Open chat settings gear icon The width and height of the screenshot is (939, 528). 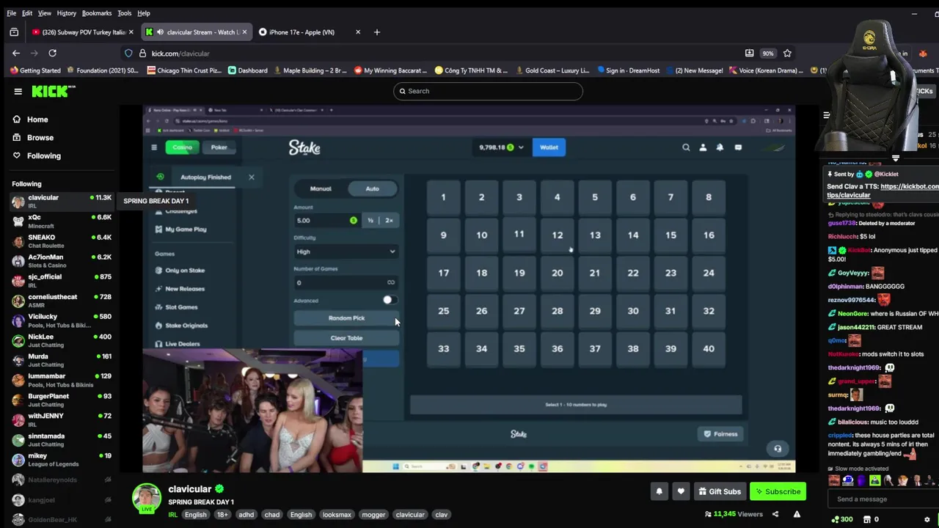coord(927,519)
